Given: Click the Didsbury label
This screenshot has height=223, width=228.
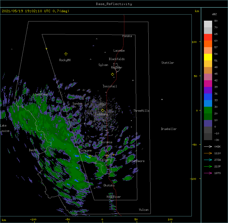Looking at the screenshot, I should click(102, 114).
